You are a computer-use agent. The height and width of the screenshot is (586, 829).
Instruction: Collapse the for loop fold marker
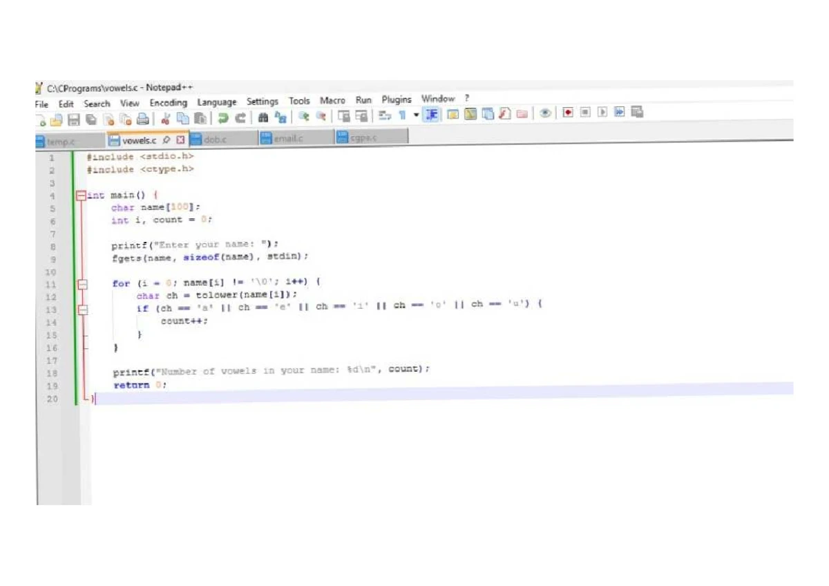[x=82, y=284]
